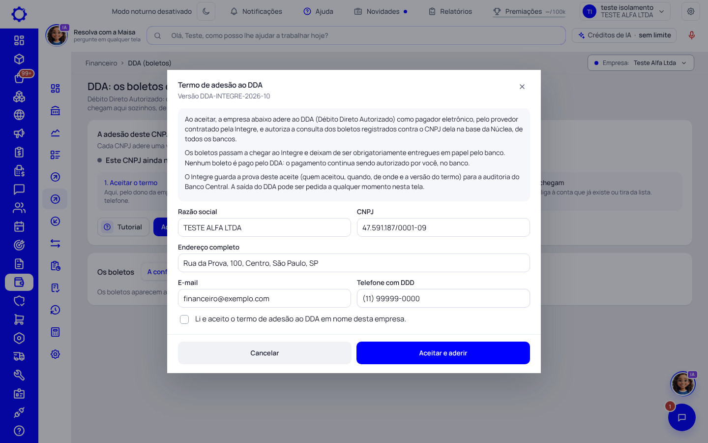Close the 'Termo de adesão ao DDA' dialog

(x=522, y=87)
